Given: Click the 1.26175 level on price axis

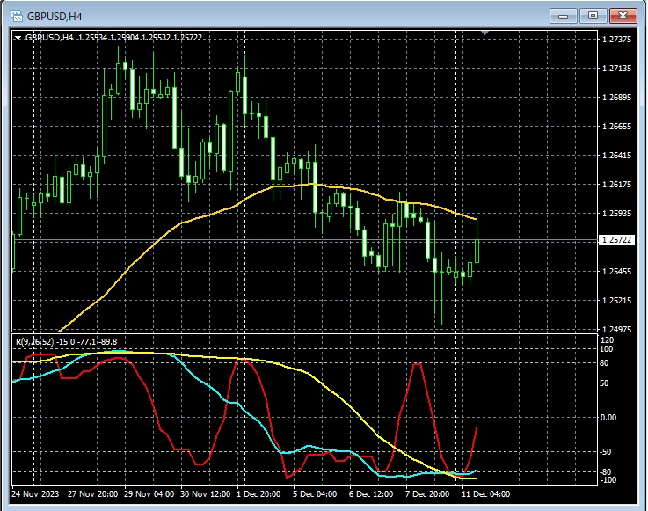Looking at the screenshot, I should coord(615,185).
